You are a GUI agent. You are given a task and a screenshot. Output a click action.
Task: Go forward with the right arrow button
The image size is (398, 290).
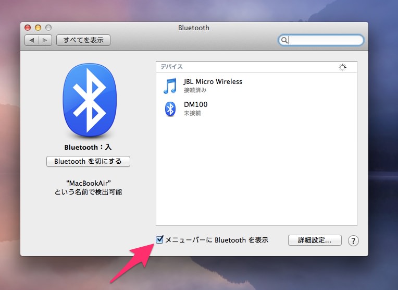click(45, 40)
